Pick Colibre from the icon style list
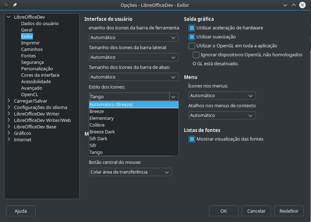The height and width of the screenshot is (222, 311). (134, 125)
